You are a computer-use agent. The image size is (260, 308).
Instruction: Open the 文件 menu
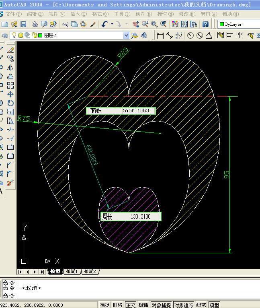tap(14, 14)
